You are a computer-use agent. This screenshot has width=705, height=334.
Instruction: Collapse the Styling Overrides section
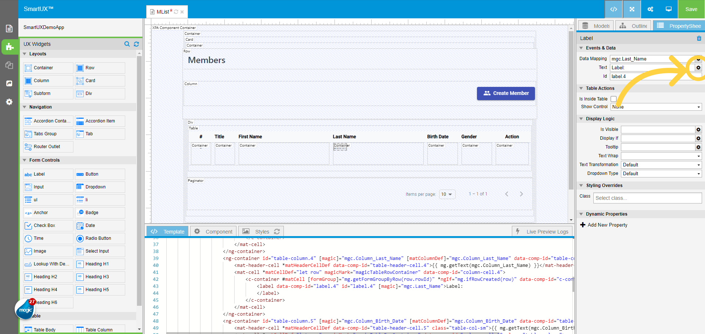pos(581,186)
